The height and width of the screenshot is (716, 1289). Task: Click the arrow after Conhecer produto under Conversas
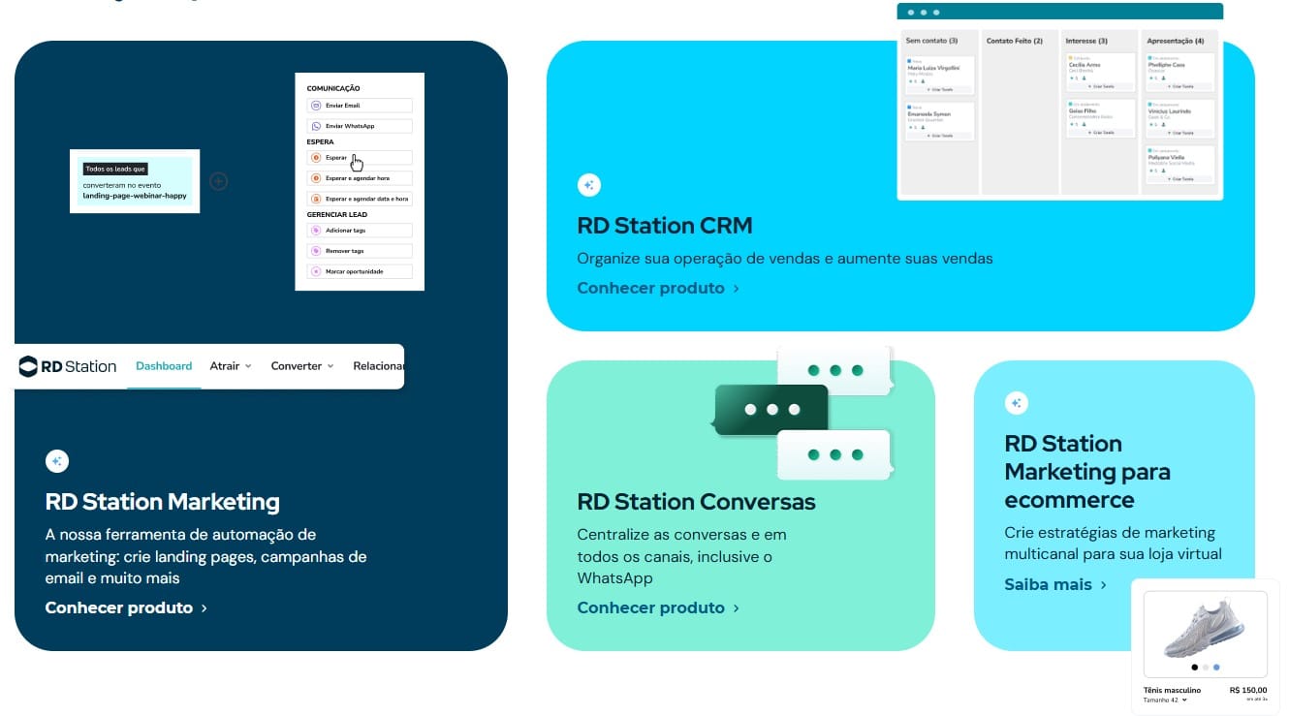(737, 608)
